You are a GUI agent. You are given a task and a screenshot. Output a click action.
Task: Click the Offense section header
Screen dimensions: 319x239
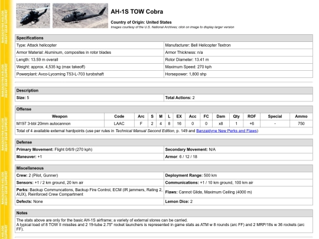click(x=164, y=109)
